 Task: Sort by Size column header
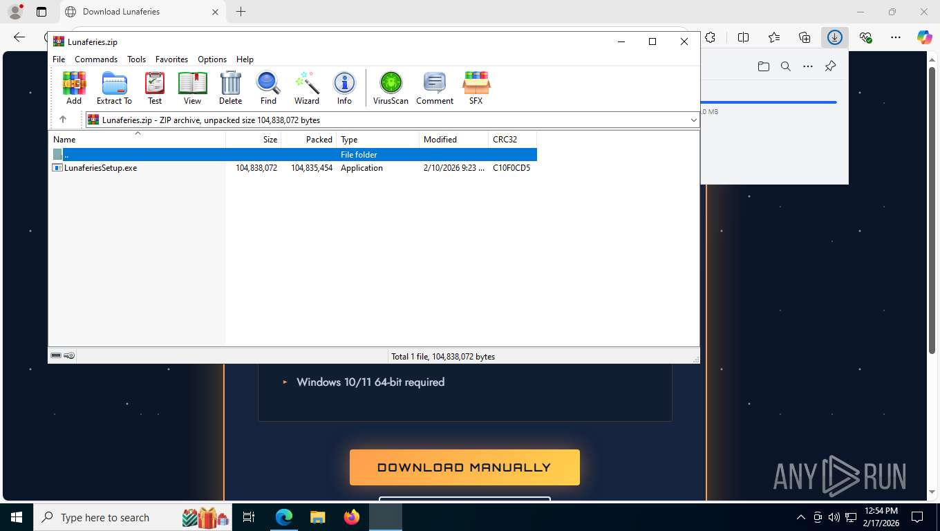pyautogui.click(x=254, y=139)
